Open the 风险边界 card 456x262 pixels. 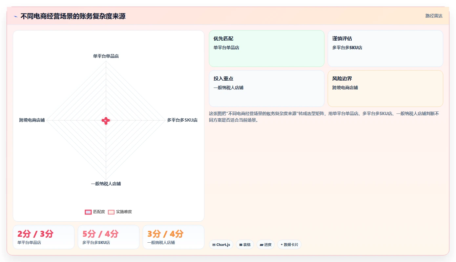coord(385,89)
